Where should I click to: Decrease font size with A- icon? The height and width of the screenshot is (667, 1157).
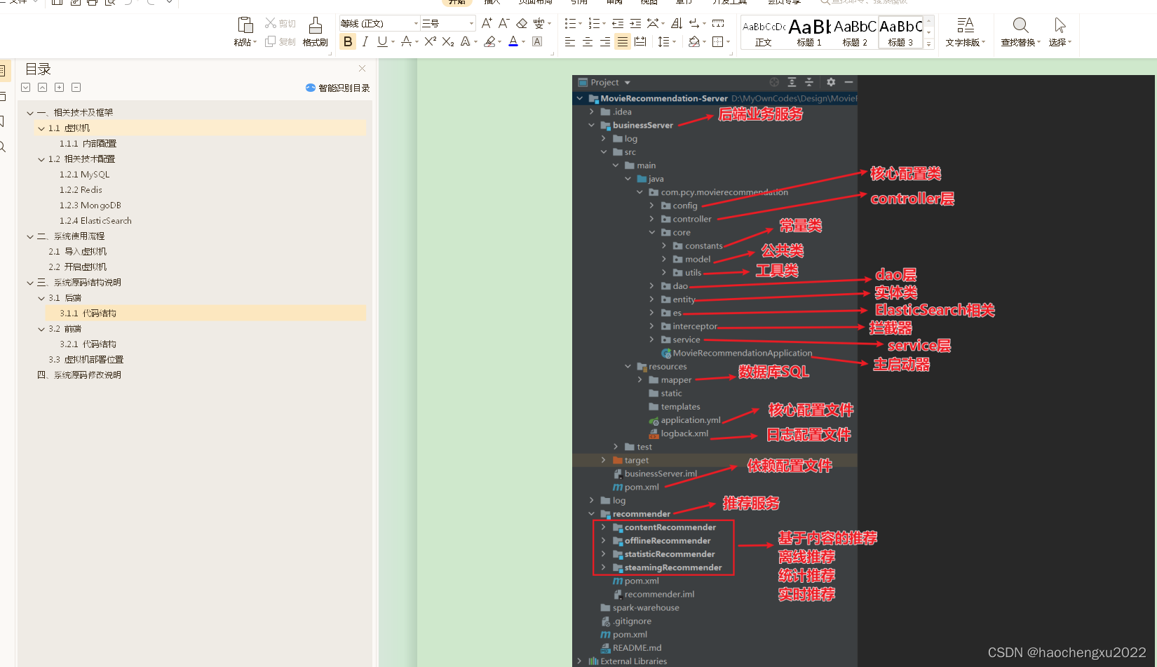pos(503,24)
